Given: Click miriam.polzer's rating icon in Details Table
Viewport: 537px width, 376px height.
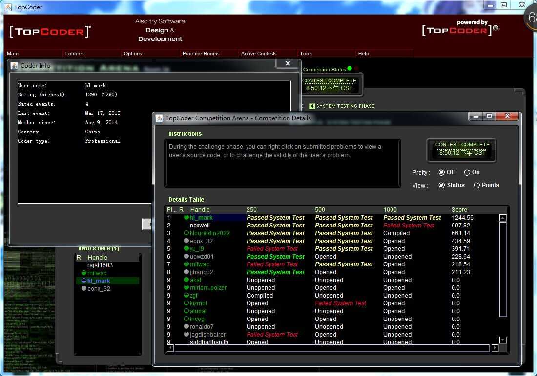Looking at the screenshot, I should click(186, 287).
